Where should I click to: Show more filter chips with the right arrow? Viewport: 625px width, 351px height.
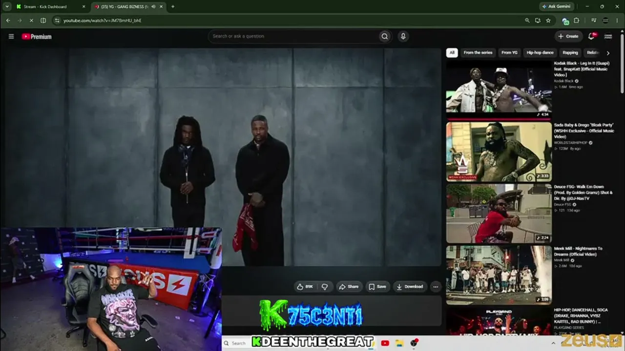click(x=608, y=53)
